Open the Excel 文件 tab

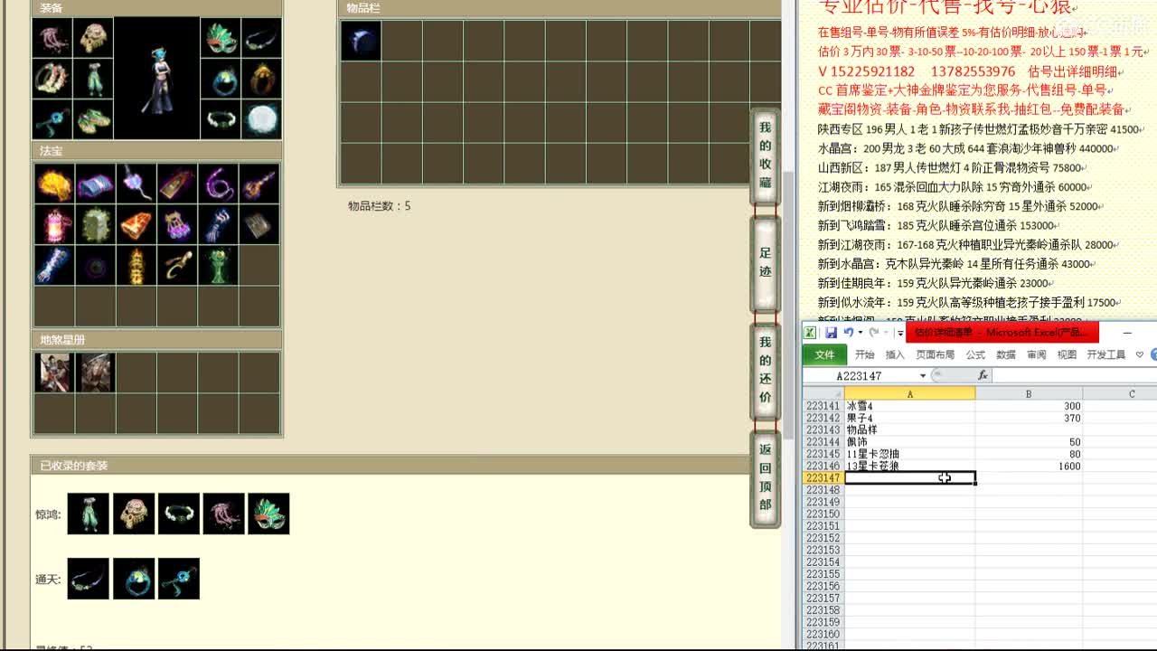[824, 354]
